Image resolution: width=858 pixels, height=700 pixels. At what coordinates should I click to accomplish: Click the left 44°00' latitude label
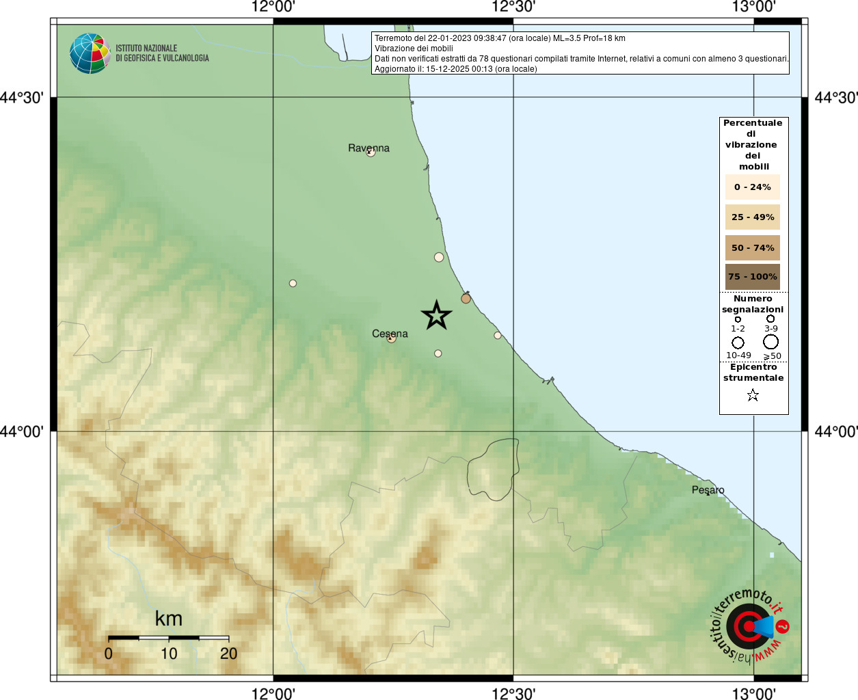22,431
